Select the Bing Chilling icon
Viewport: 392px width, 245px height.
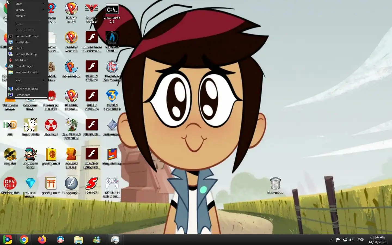[x=112, y=156]
